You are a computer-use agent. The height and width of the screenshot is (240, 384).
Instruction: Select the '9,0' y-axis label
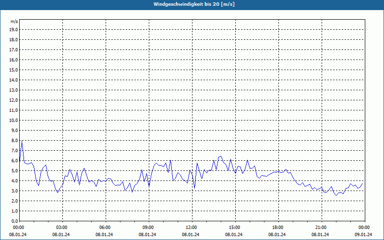pos(14,130)
